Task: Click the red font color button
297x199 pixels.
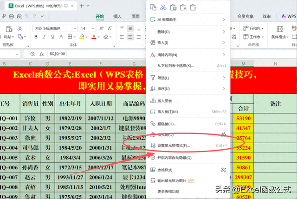Action: tap(94, 37)
